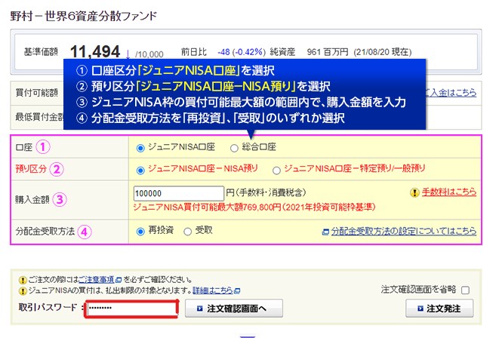This screenshot has width=499, height=338.
Task: Click the warning icon beside 手数料はこちら
Action: [x=414, y=192]
